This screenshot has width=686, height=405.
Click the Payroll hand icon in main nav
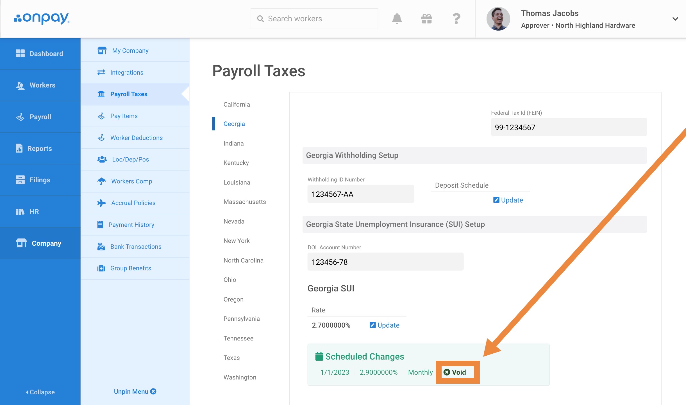click(x=20, y=117)
